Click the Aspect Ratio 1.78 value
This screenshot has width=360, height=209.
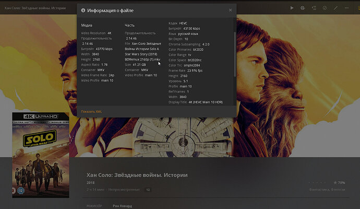click(x=104, y=65)
